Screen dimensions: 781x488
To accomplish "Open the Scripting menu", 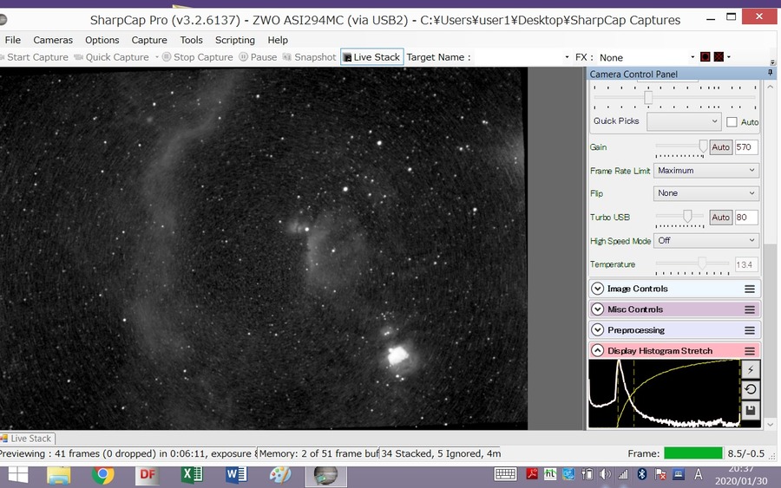I will point(234,40).
